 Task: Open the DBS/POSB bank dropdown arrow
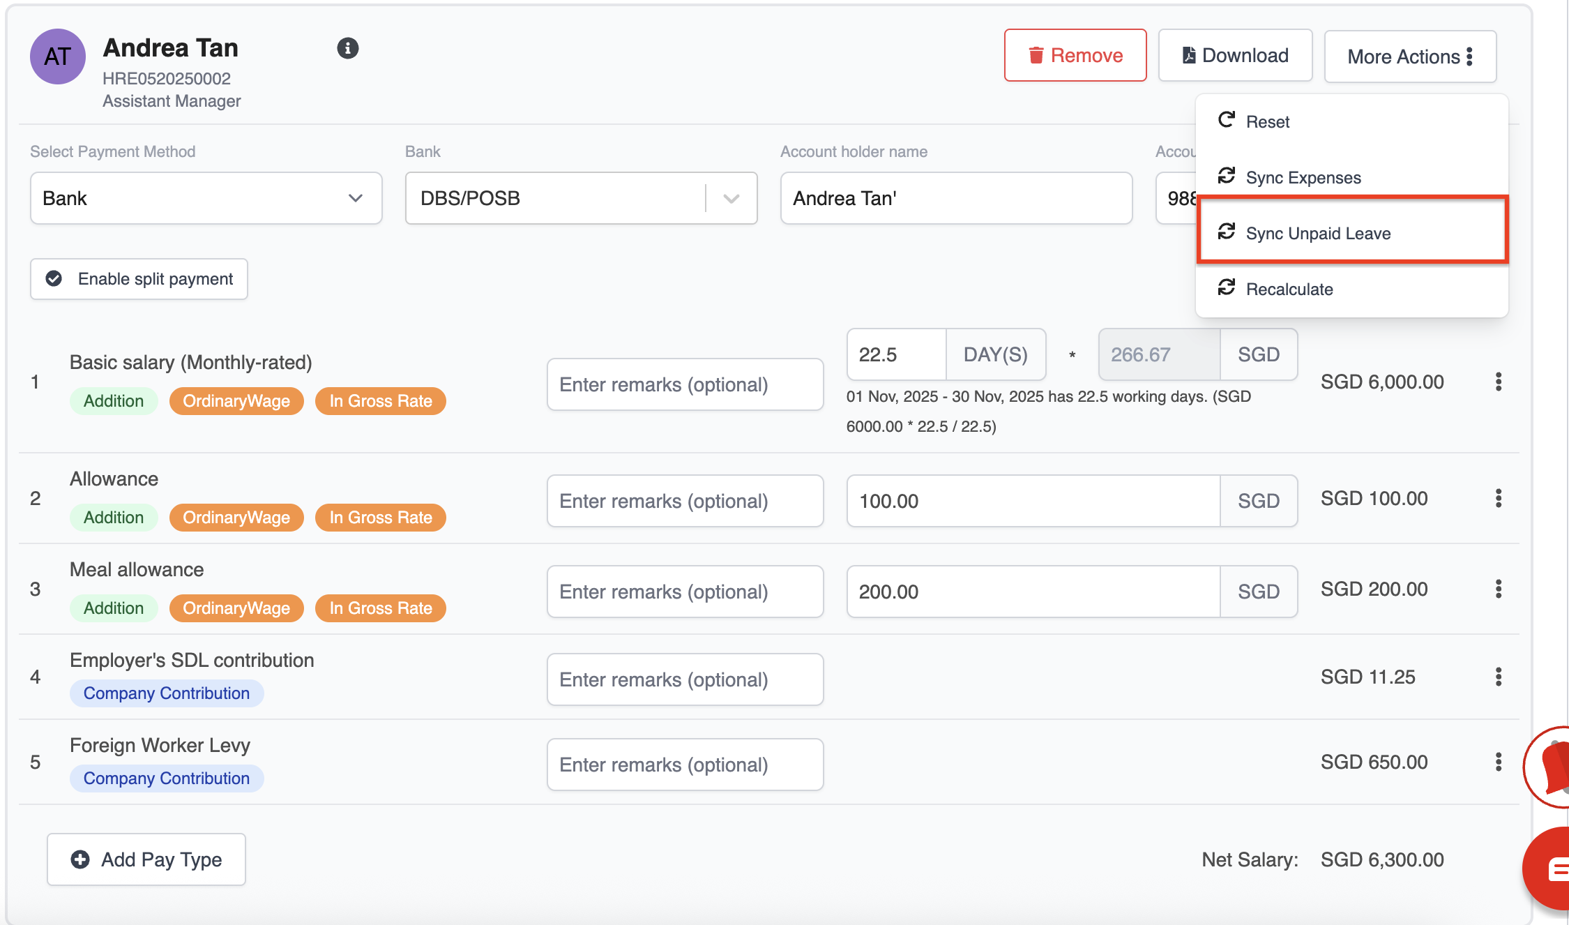click(x=731, y=198)
